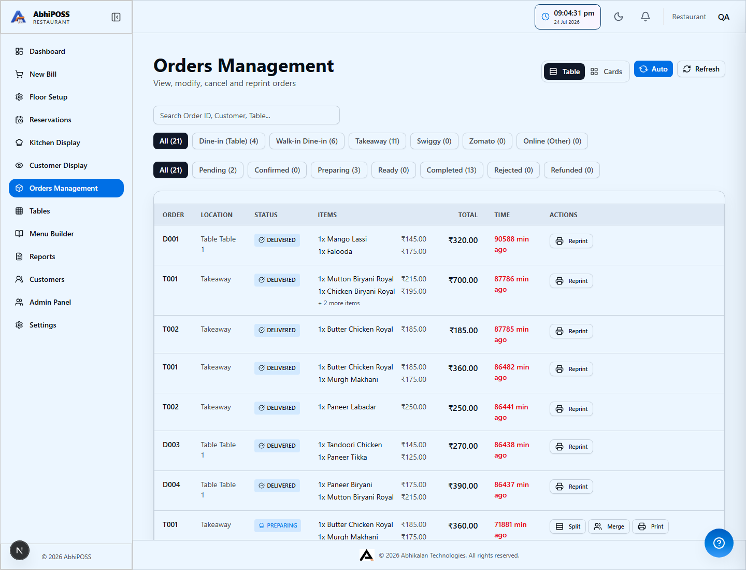The width and height of the screenshot is (746, 570).
Task: Filter by Takeaway (11) orders
Action: click(377, 141)
